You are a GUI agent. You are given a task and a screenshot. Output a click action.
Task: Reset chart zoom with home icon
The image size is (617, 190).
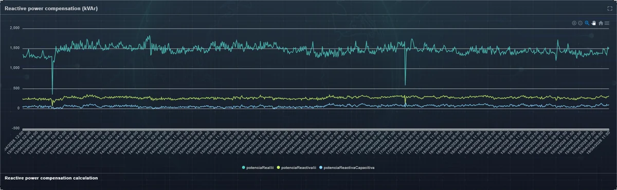[601, 23]
